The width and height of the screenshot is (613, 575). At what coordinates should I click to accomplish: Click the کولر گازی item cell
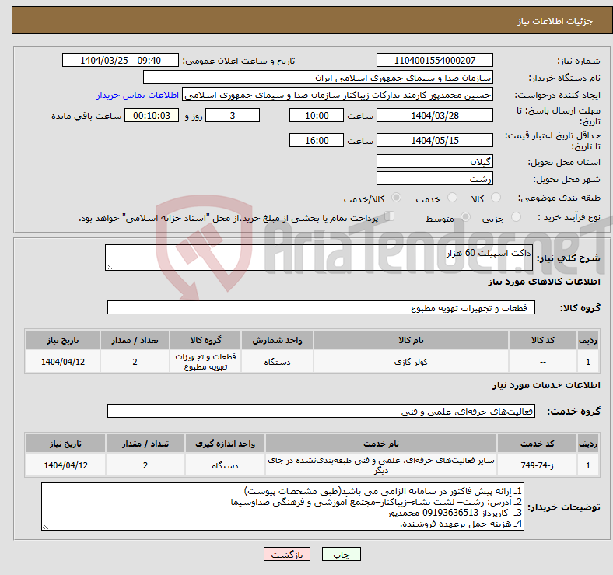click(411, 362)
